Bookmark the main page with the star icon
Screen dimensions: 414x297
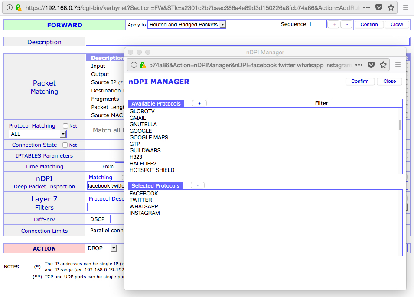[391, 7]
